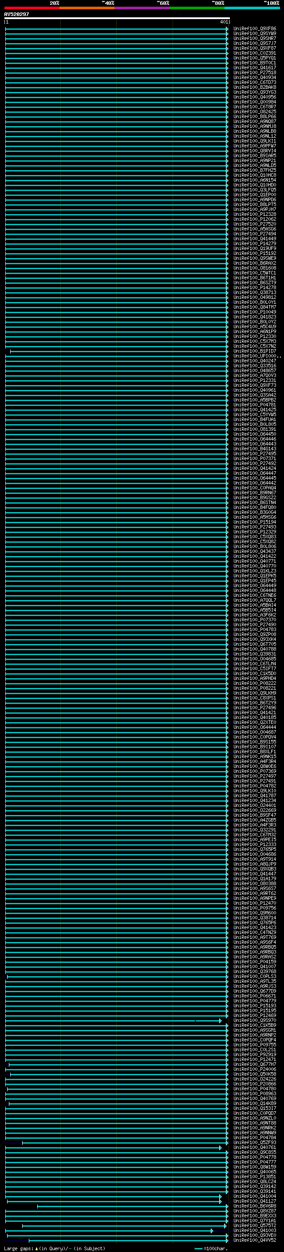The image size is (284, 1252).
Task: Click the orange ~40% legend color segment
Action: point(87,8)
